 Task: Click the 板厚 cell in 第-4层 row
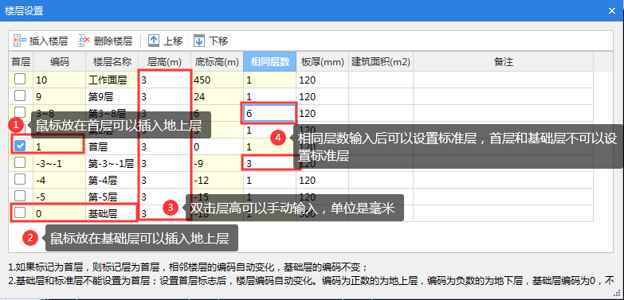(322, 180)
